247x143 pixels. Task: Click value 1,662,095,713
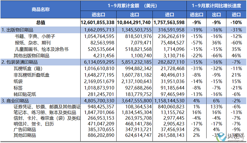click(99, 30)
